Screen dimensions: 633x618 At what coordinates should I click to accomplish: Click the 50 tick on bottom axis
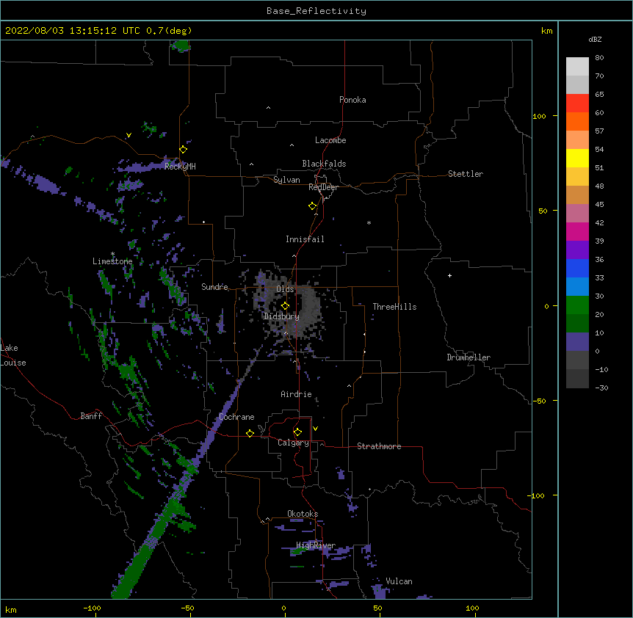[377, 608]
